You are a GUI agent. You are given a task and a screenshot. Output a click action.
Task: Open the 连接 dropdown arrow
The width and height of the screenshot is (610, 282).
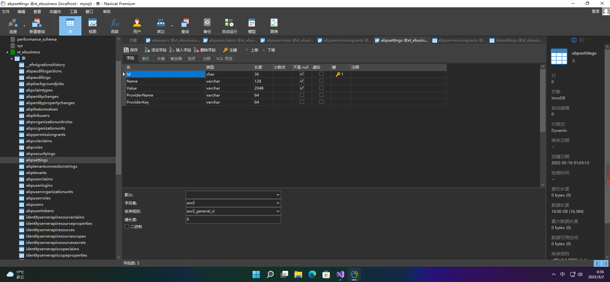click(x=24, y=26)
